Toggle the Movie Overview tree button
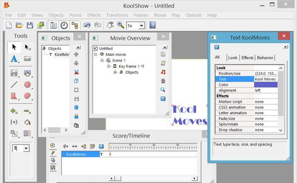297x183 pixels. (75, 25)
